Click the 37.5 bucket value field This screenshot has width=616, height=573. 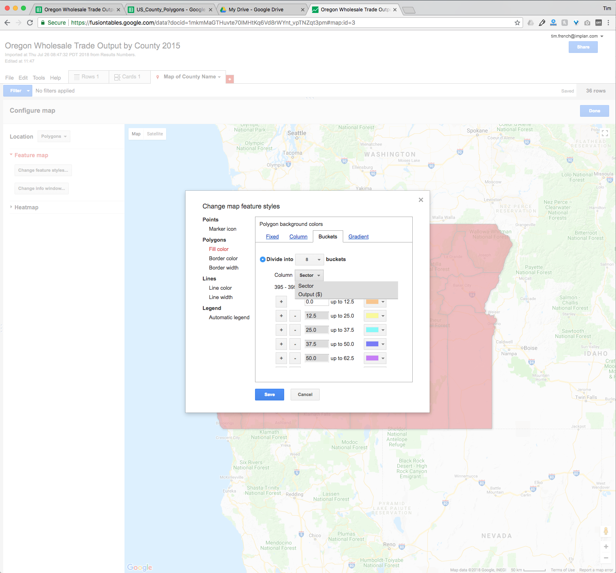tap(317, 344)
